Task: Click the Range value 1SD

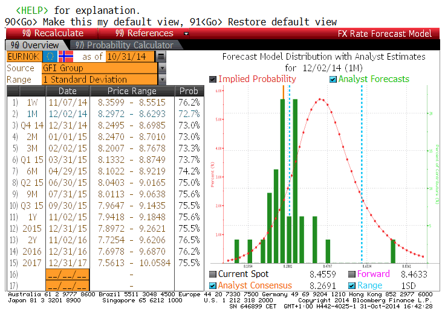Action: click(x=408, y=285)
